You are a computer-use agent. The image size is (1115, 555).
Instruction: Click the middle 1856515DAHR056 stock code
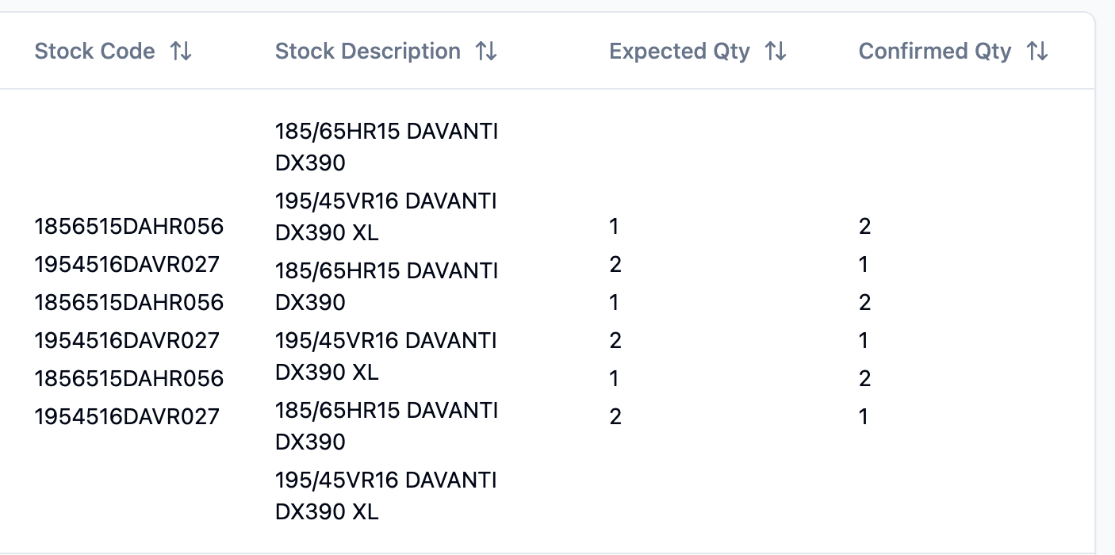click(129, 303)
